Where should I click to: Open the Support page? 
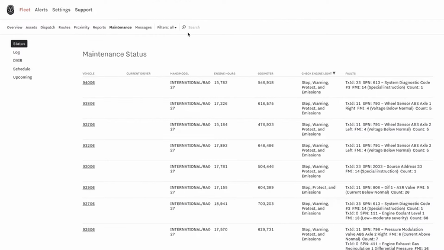83,10
